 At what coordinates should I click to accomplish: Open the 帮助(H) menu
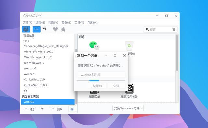(92, 22)
